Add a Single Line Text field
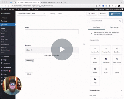Screen dimensions: 124x99 (95, 50)
